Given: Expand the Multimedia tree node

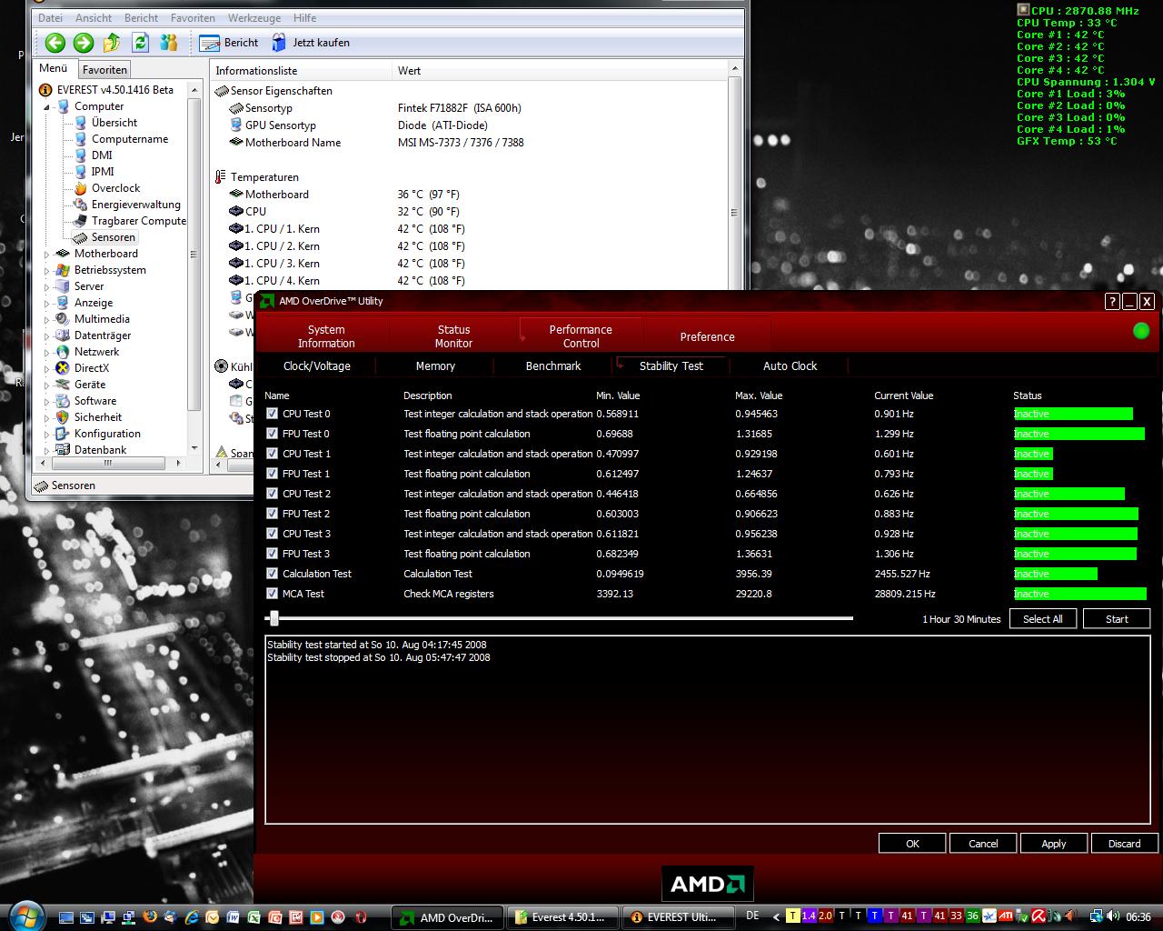Looking at the screenshot, I should (x=47, y=320).
